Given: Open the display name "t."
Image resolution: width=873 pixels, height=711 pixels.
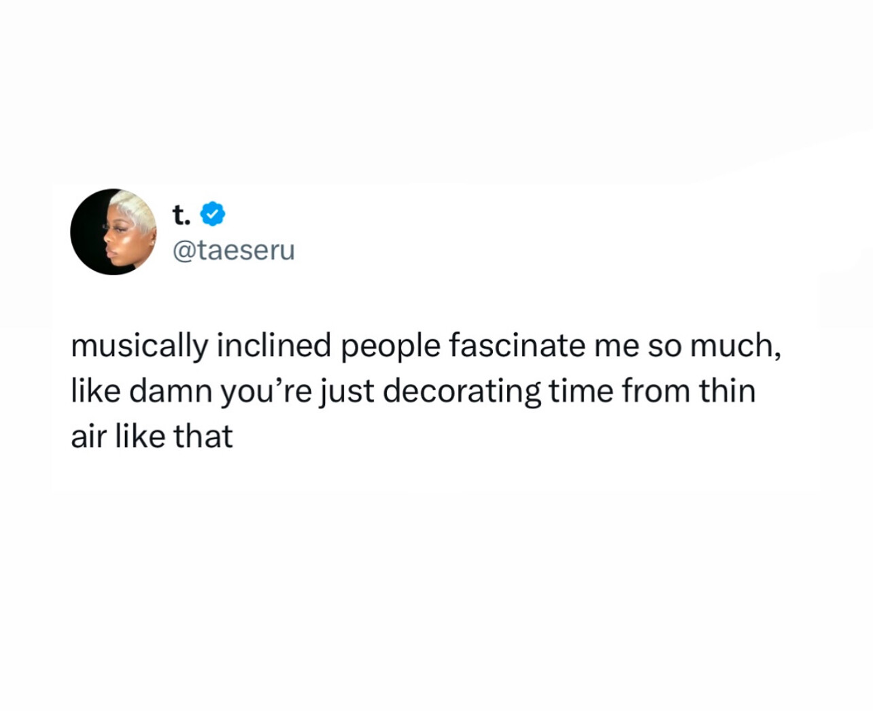Looking at the screenshot, I should tap(181, 214).
